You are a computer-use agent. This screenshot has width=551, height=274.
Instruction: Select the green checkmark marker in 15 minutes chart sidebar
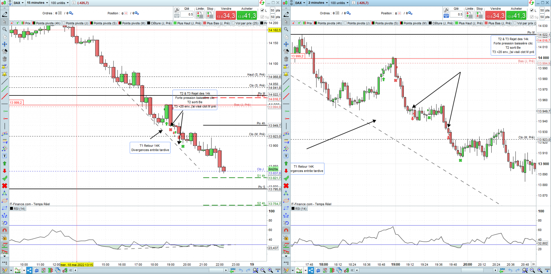5,178
